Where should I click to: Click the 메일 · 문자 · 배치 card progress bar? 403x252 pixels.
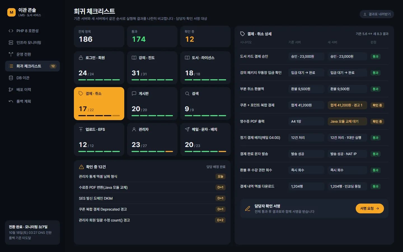[205, 151]
